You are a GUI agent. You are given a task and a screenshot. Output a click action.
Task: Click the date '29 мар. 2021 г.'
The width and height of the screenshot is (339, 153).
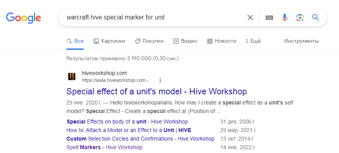(x=238, y=130)
